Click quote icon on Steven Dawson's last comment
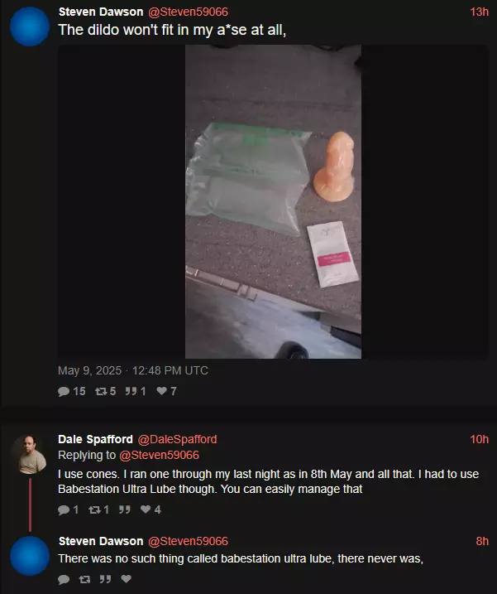Viewport: 497px width, 594px height. point(105,579)
